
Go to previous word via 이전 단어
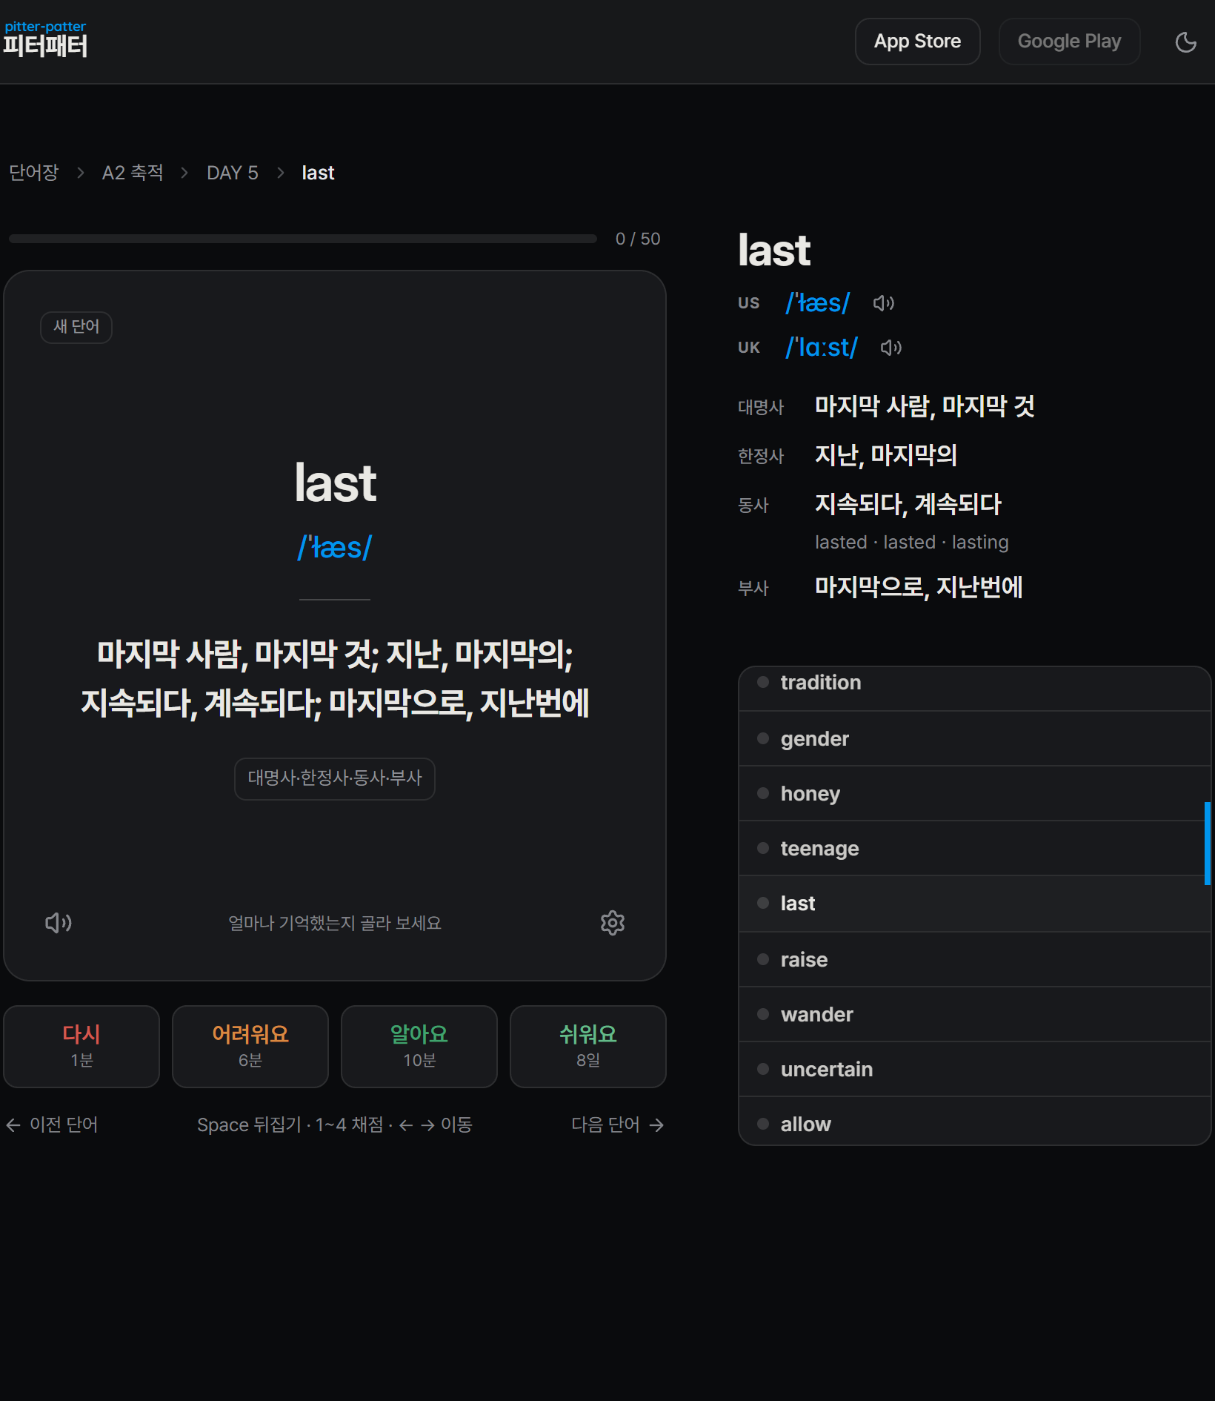point(52,1125)
